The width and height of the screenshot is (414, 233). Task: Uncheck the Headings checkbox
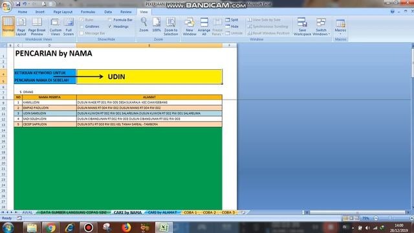(x=110, y=27)
